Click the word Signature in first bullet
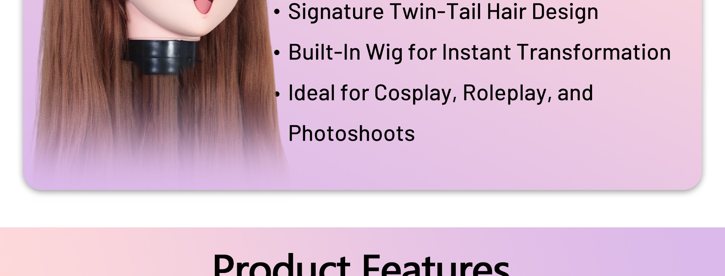Image resolution: width=725 pixels, height=276 pixels. click(336, 12)
